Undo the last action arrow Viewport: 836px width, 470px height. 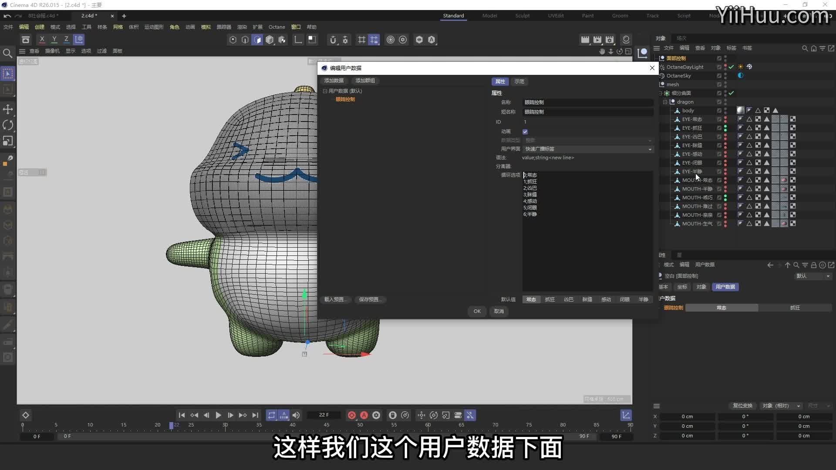click(x=7, y=16)
